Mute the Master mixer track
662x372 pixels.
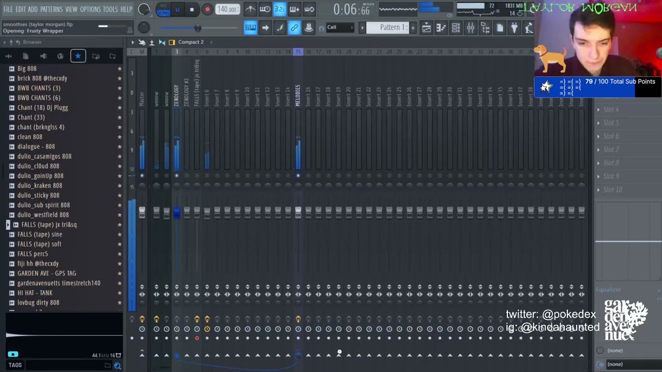pyautogui.click(x=142, y=176)
